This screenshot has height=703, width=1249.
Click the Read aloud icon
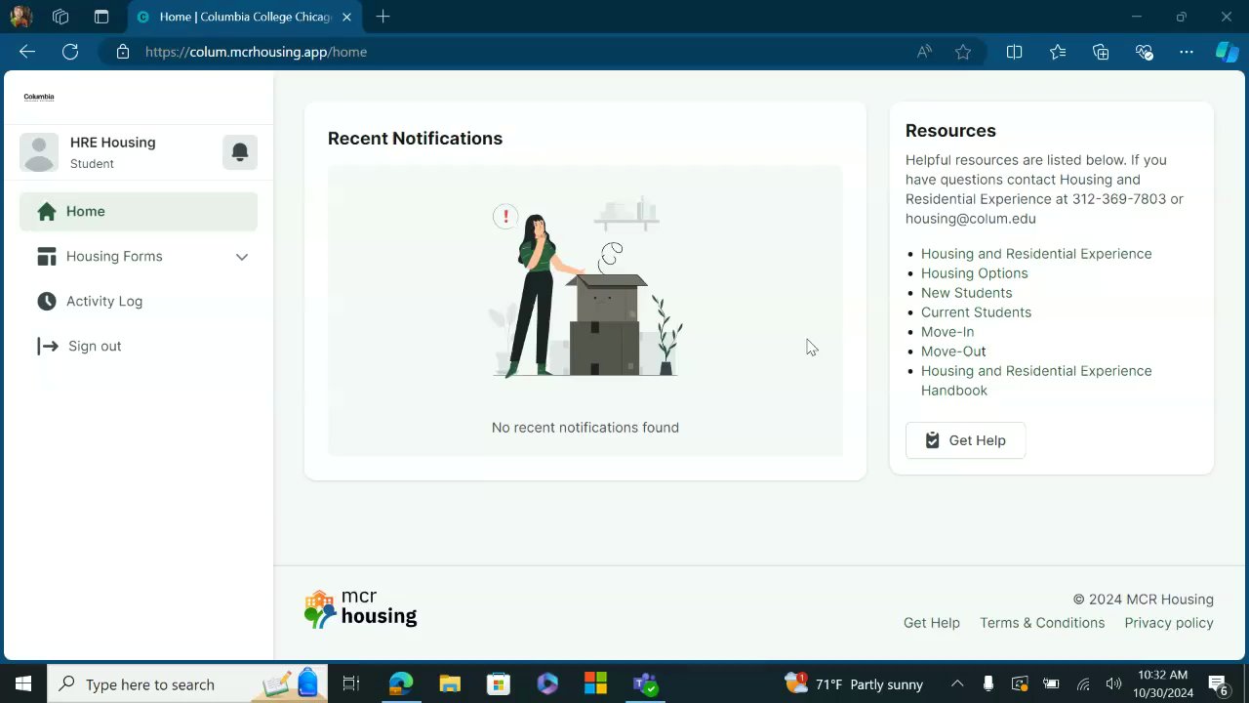924,52
